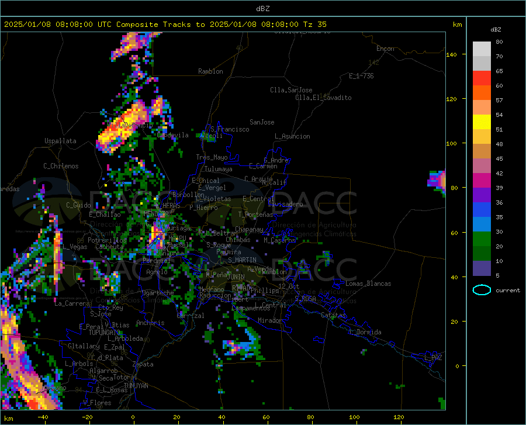Image resolution: width=526 pixels, height=425 pixels.
Task: Click the L_Dorrida label
Action: pos(365,332)
